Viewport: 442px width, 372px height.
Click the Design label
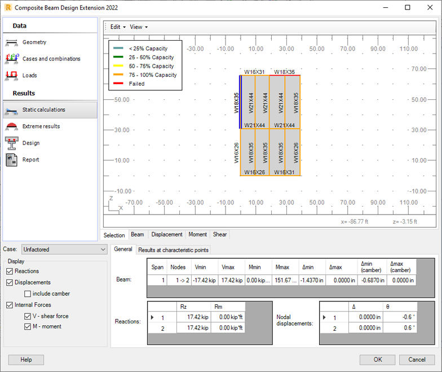pos(31,143)
